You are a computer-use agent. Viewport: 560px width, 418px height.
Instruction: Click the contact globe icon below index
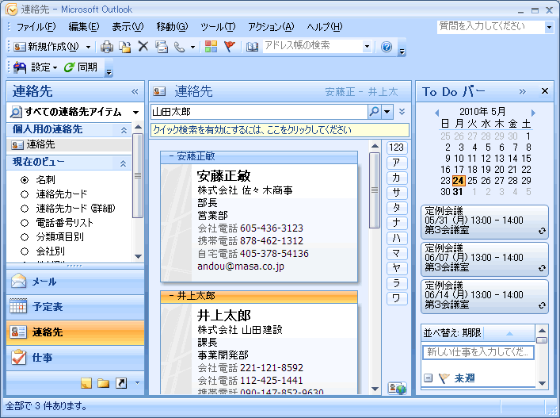[397, 388]
